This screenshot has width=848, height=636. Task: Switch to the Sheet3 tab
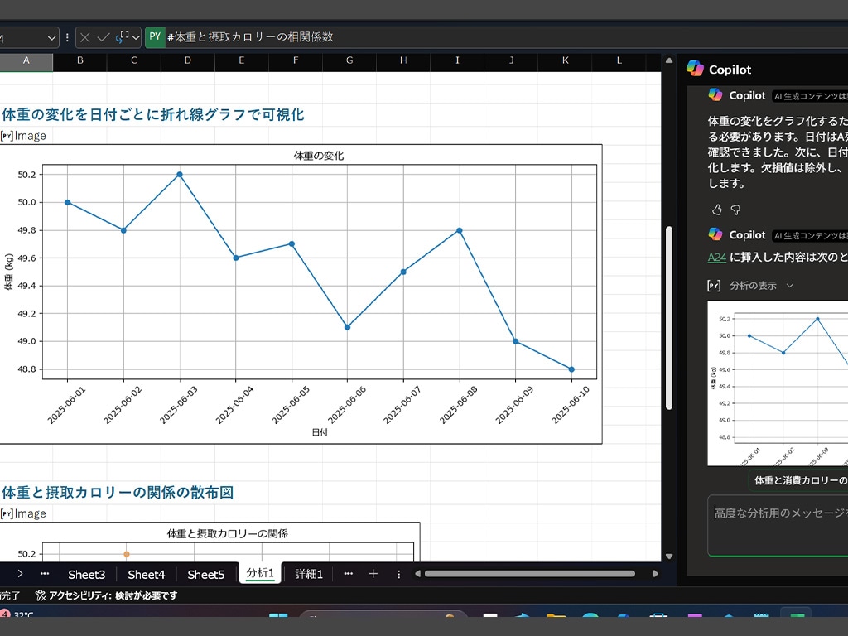click(86, 575)
